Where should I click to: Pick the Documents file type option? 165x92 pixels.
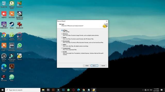click(62, 41)
